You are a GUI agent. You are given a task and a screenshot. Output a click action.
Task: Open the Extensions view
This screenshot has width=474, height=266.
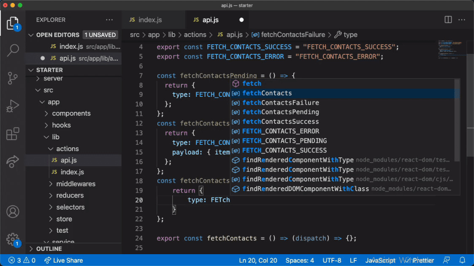tap(13, 133)
